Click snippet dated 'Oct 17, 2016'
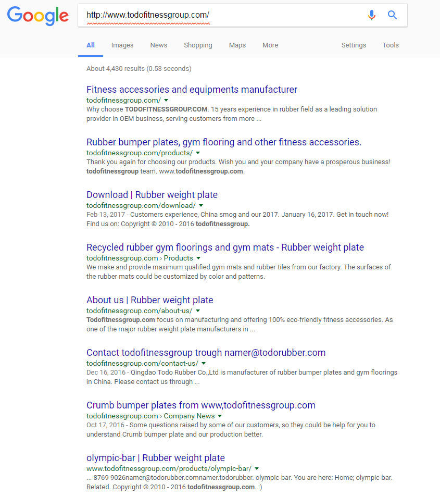The height and width of the screenshot is (496, 440). [x=231, y=429]
